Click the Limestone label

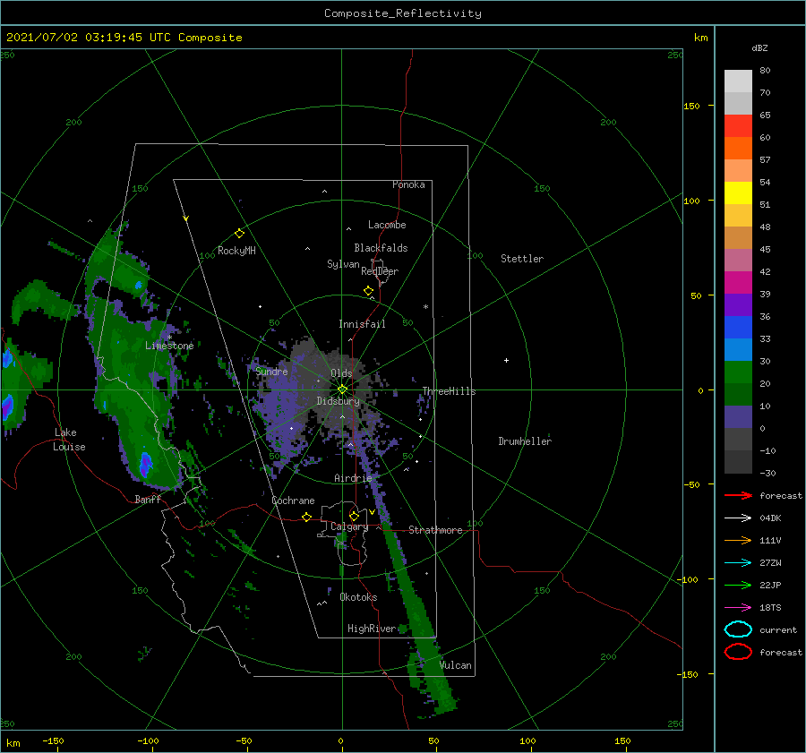[x=169, y=346]
